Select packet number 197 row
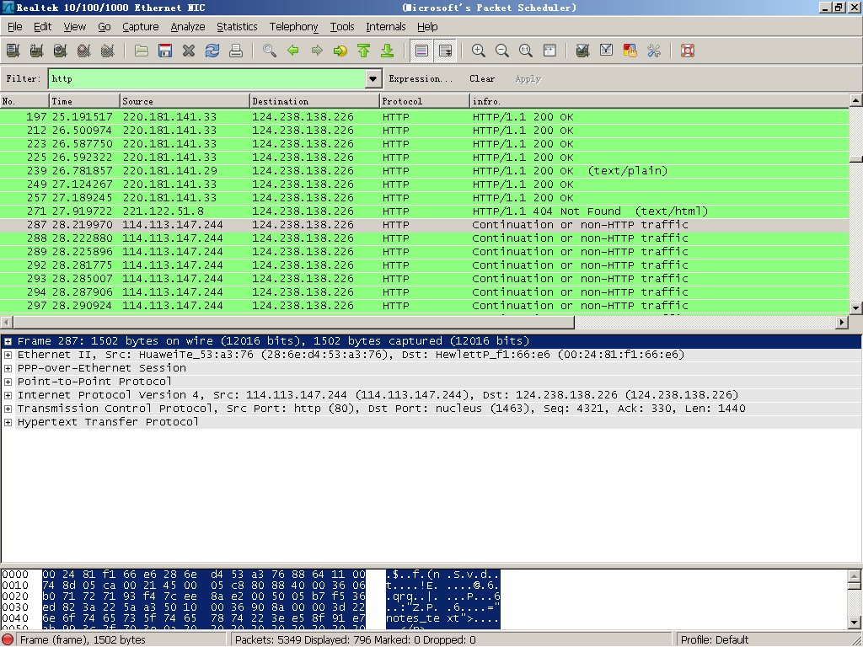The width and height of the screenshot is (863, 647). click(x=425, y=116)
